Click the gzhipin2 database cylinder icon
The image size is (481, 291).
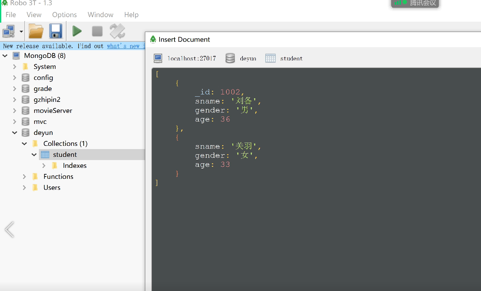pyautogui.click(x=26, y=100)
